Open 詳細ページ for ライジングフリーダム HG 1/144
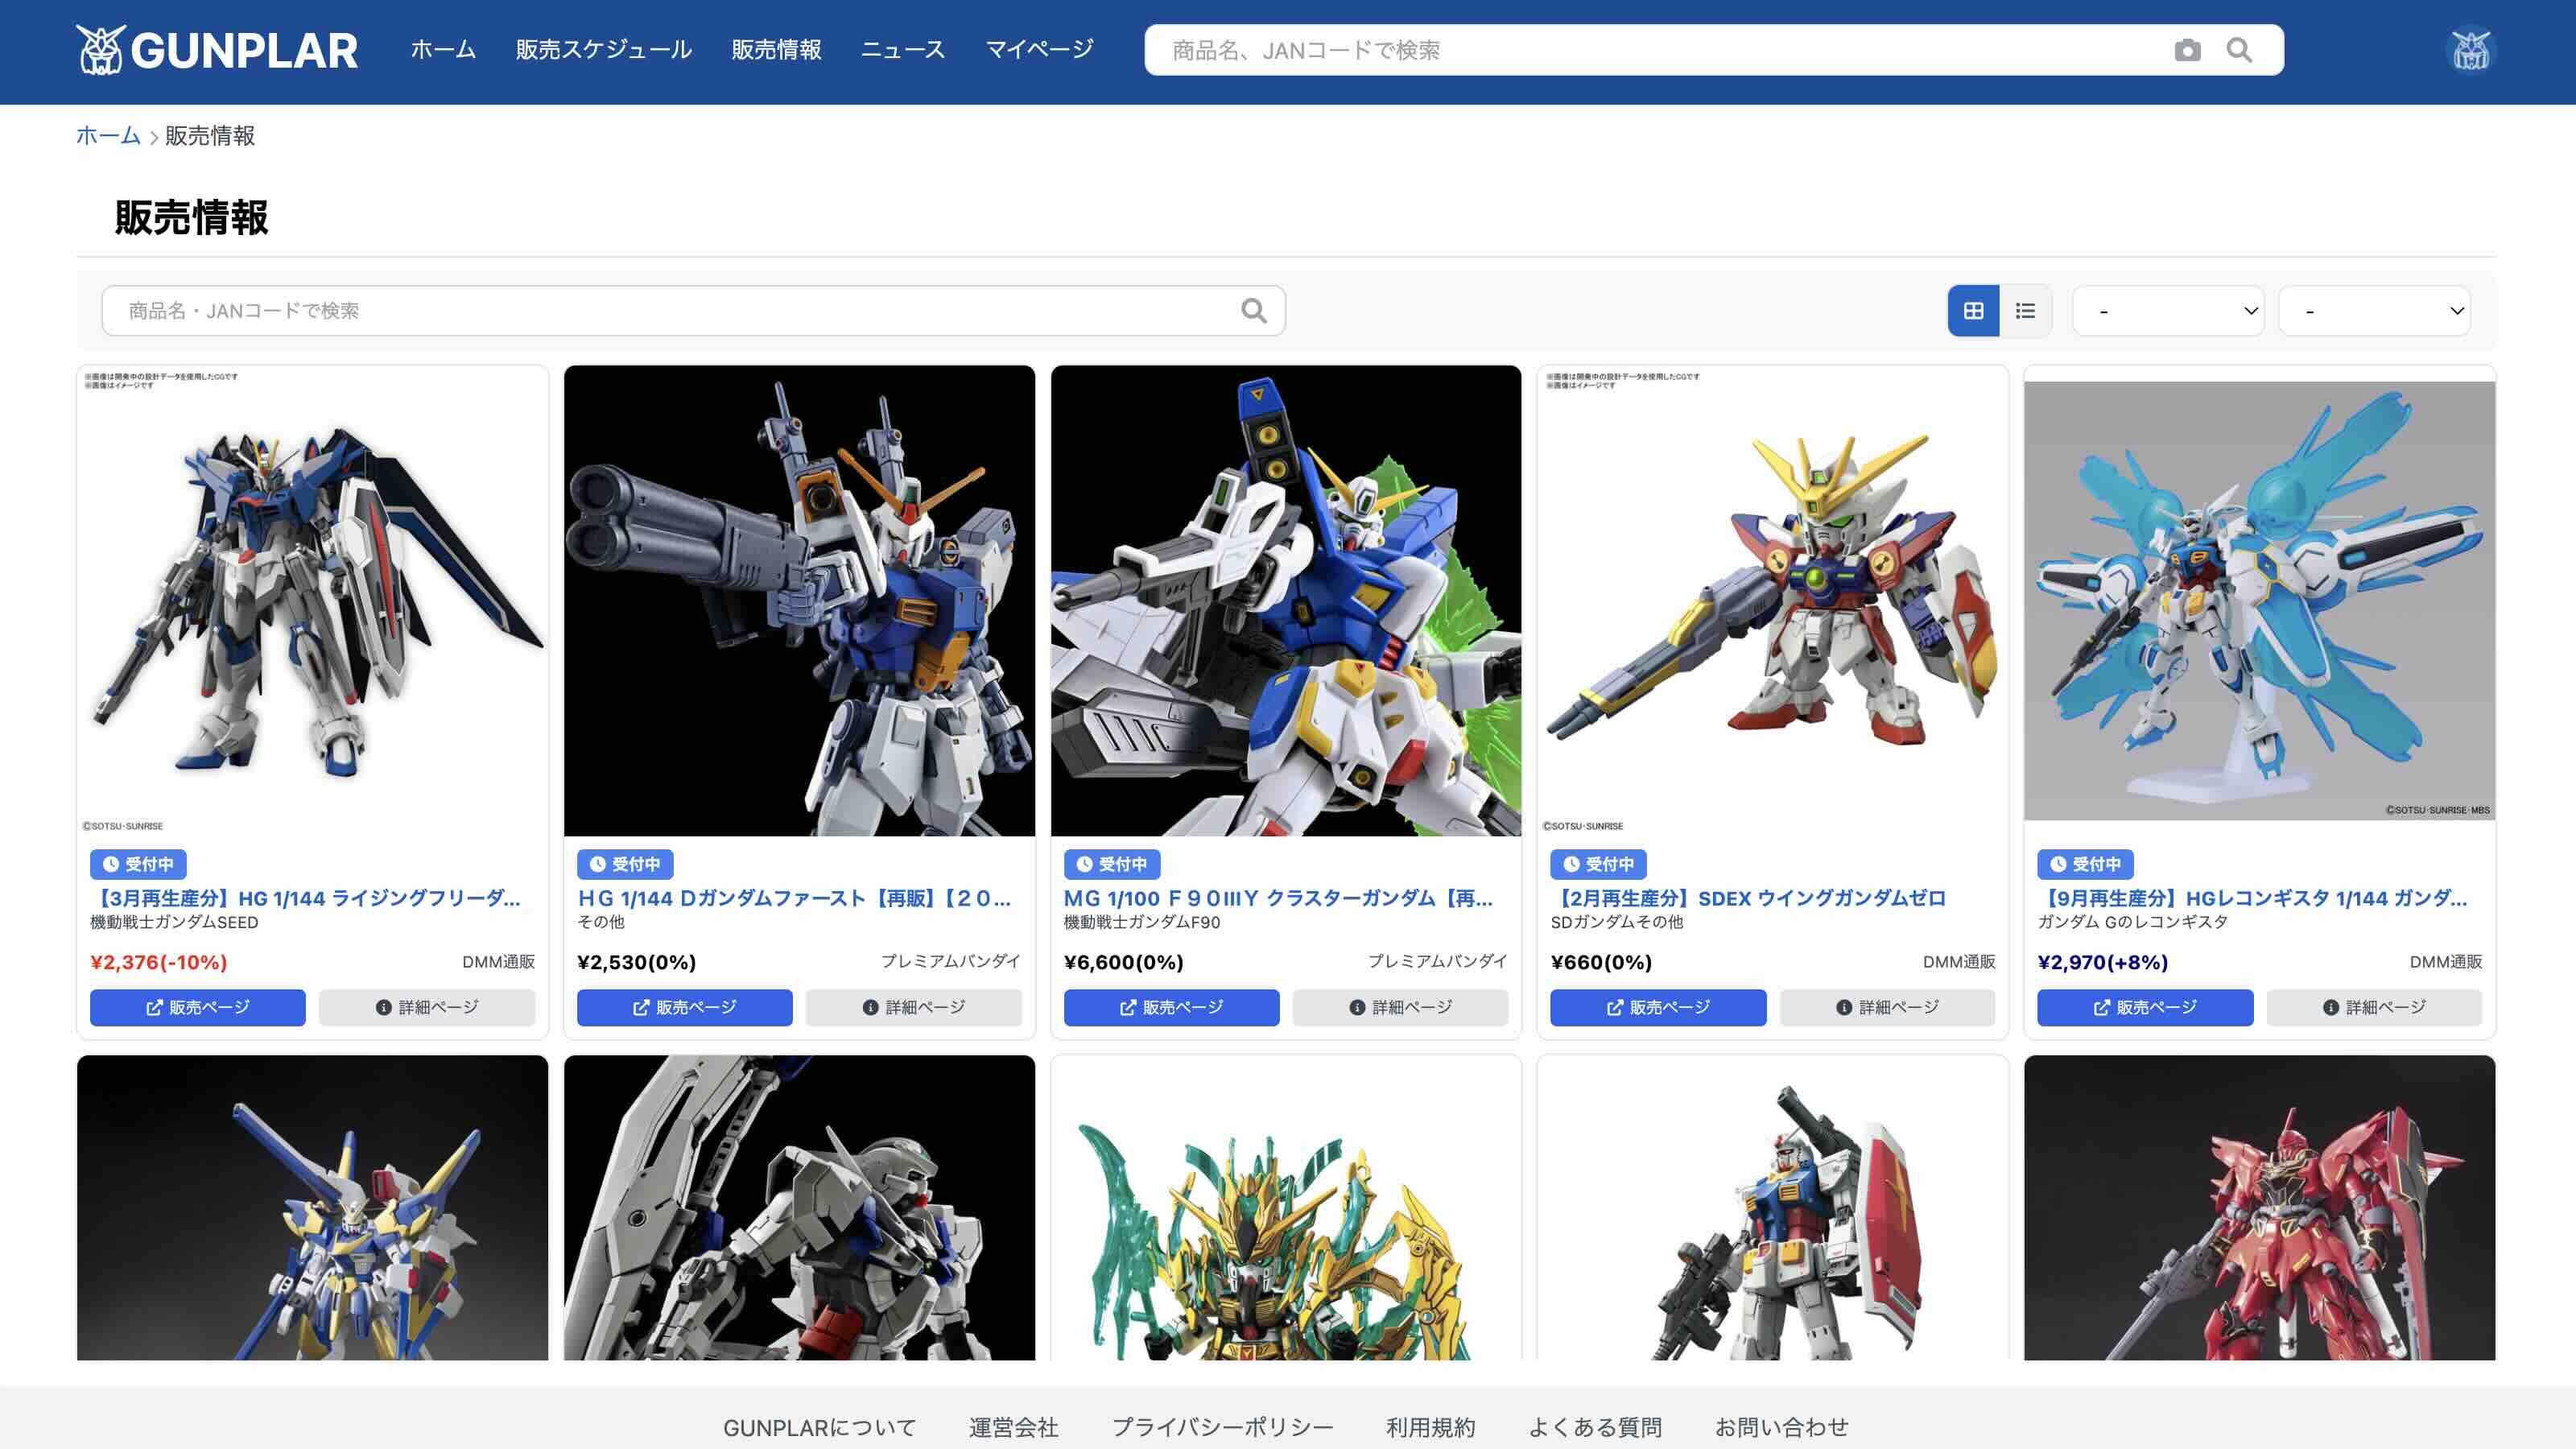The height and width of the screenshot is (1449, 2576). [427, 1007]
